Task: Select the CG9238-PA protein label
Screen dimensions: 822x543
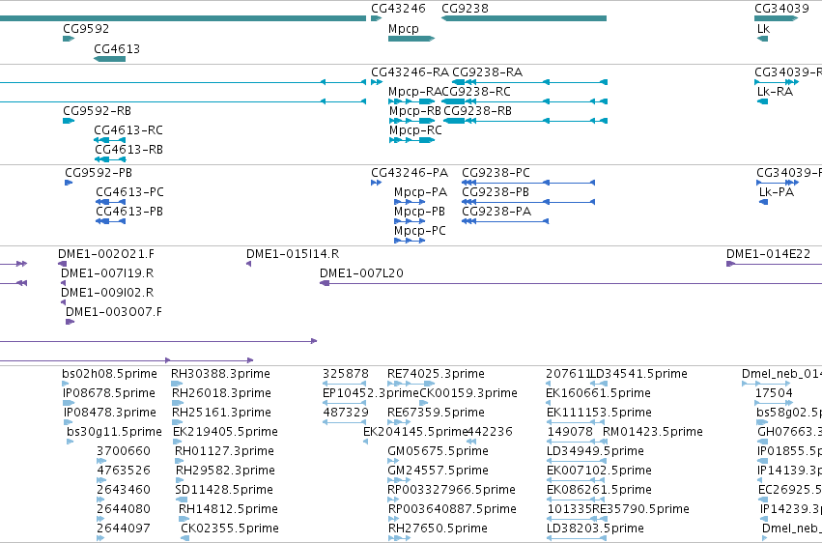Action: click(496, 212)
